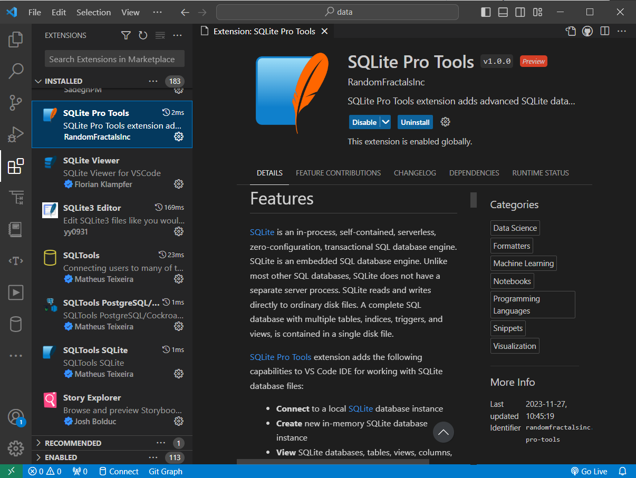This screenshot has width=636, height=478.
Task: Open the overflow menu in the menu bar
Action: pyautogui.click(x=157, y=12)
